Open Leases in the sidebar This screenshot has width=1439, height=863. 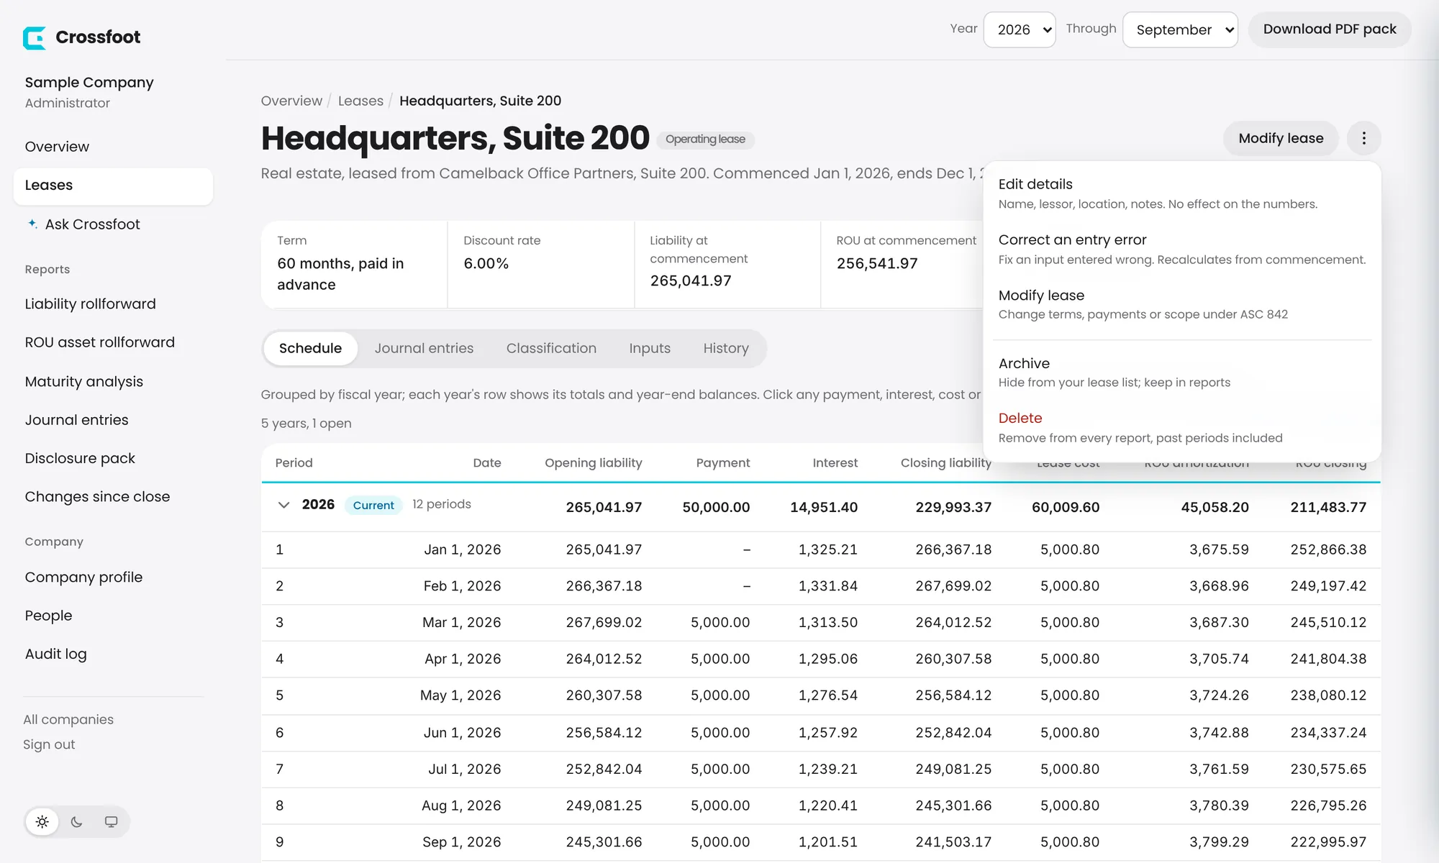coord(113,186)
